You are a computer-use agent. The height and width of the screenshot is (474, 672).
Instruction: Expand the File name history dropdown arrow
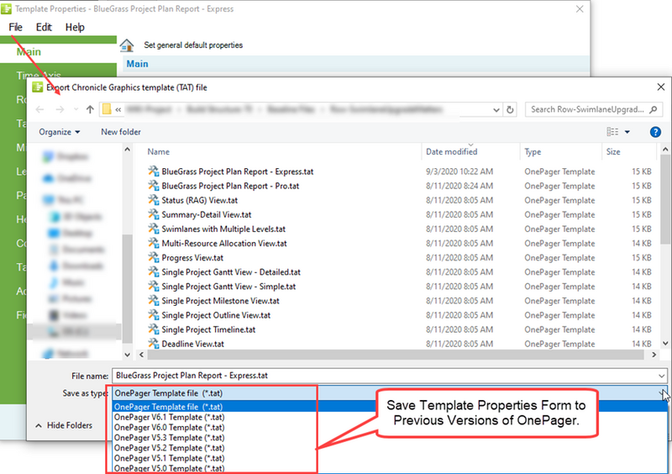click(662, 376)
